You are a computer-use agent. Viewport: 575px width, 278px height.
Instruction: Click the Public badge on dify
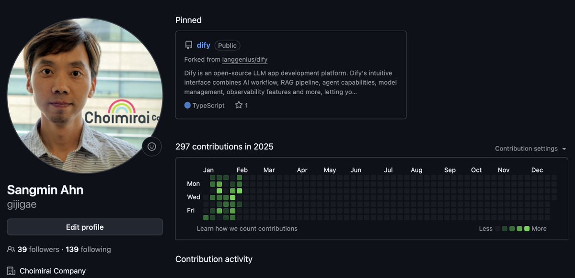227,45
